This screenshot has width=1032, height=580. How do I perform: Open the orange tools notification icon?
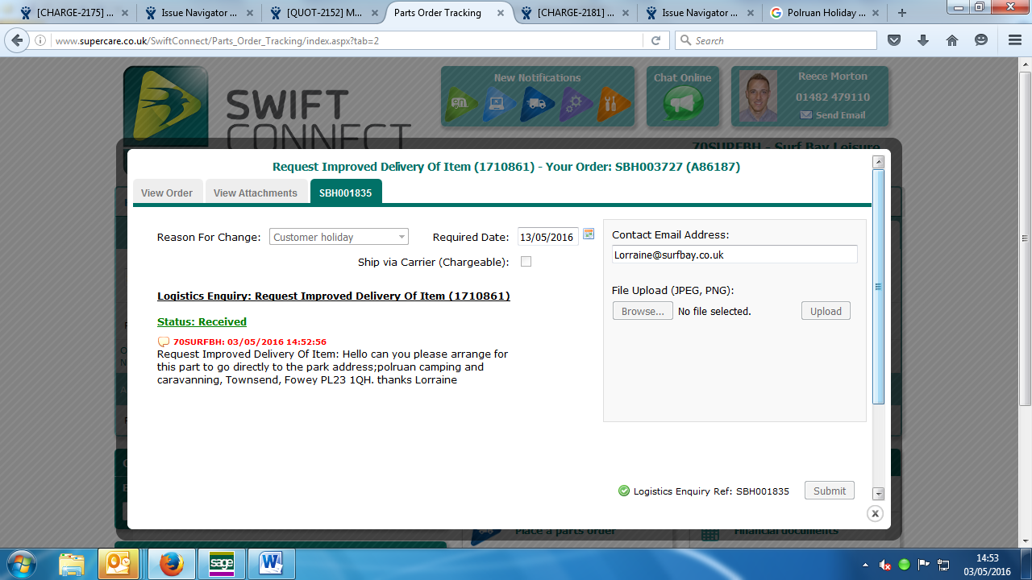tap(613, 104)
